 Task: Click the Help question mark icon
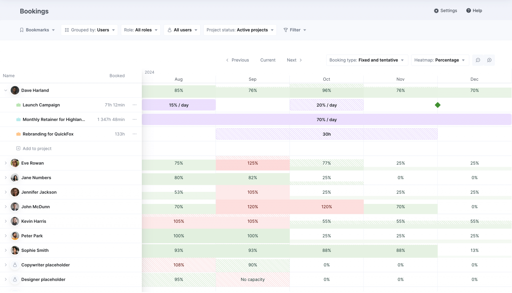[x=468, y=10]
